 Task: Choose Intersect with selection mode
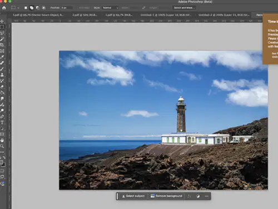pyautogui.click(x=44, y=8)
